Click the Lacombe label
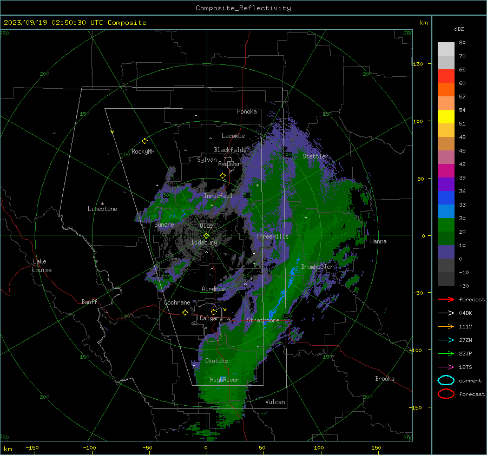 point(233,136)
